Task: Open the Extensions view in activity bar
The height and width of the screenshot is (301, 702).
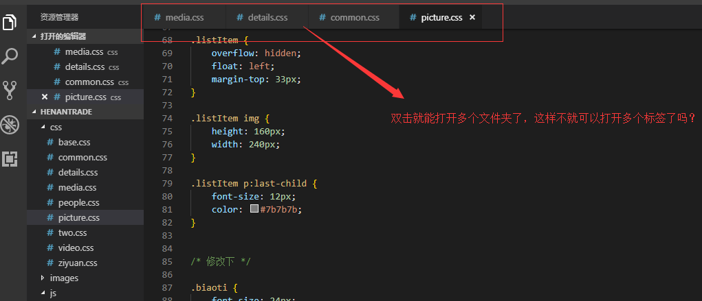Action: [10, 160]
